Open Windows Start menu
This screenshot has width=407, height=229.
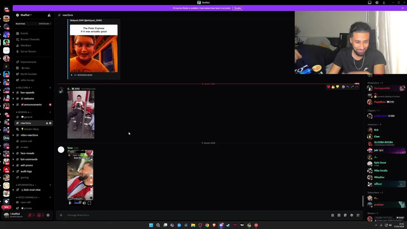151,225
